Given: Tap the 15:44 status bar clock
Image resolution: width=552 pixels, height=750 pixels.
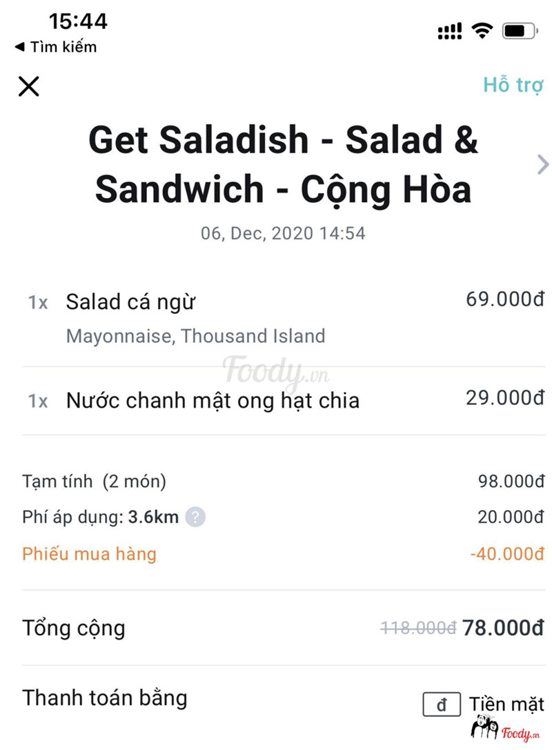Looking at the screenshot, I should [x=78, y=21].
